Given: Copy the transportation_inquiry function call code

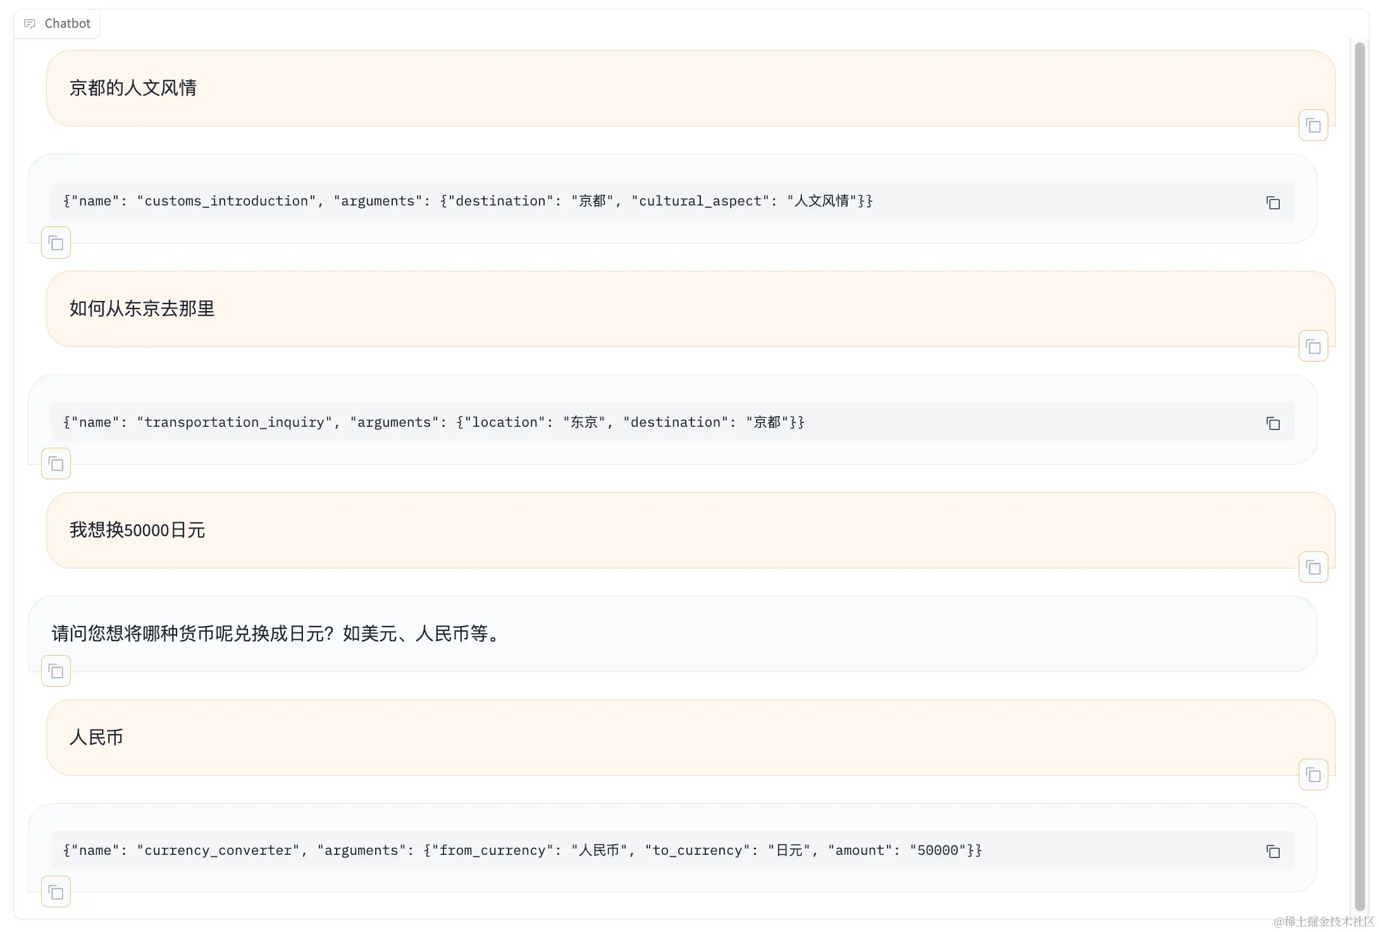Looking at the screenshot, I should [1273, 423].
